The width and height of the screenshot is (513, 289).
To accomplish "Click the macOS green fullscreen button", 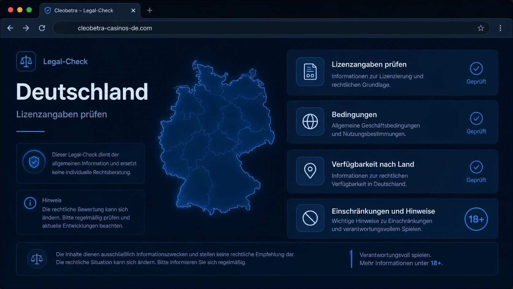I will pos(29,10).
